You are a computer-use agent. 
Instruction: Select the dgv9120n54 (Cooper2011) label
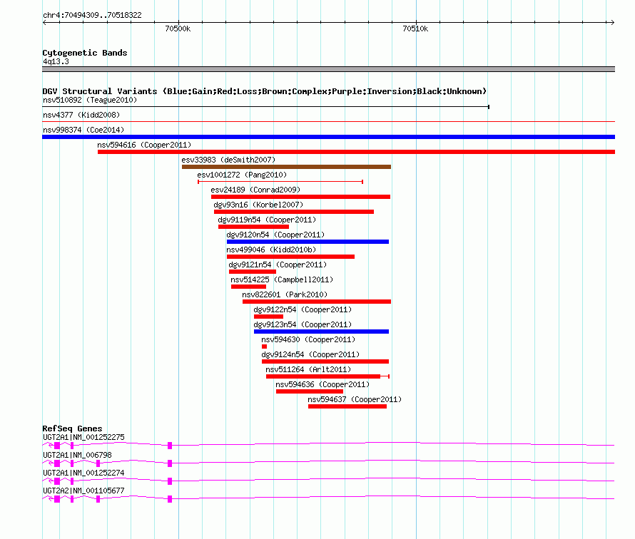(x=275, y=235)
